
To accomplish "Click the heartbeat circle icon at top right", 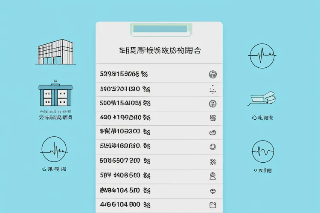I will pos(262,56).
